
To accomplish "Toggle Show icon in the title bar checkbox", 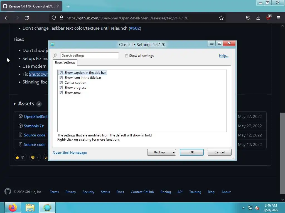I will (x=61, y=78).
